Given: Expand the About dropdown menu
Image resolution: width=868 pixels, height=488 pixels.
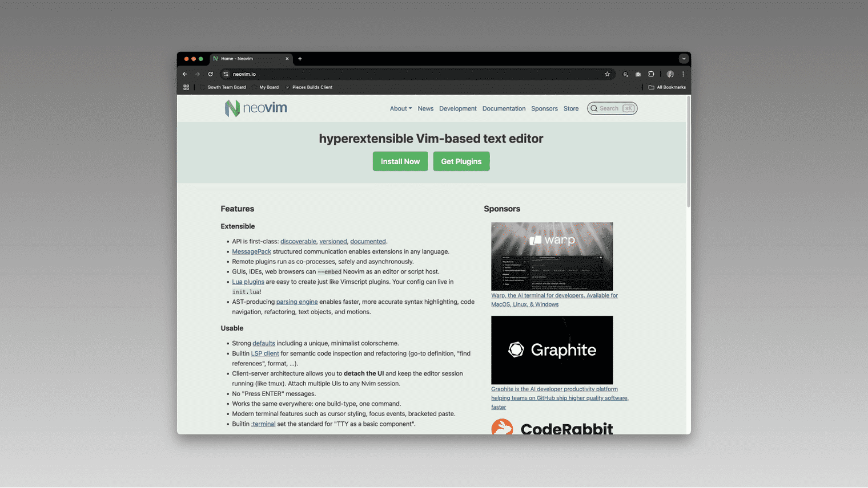Looking at the screenshot, I should 400,108.
